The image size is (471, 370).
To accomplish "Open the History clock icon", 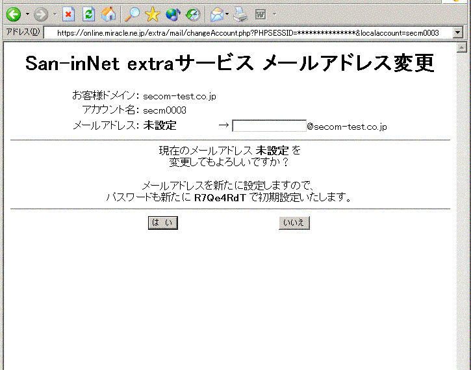I will [193, 14].
